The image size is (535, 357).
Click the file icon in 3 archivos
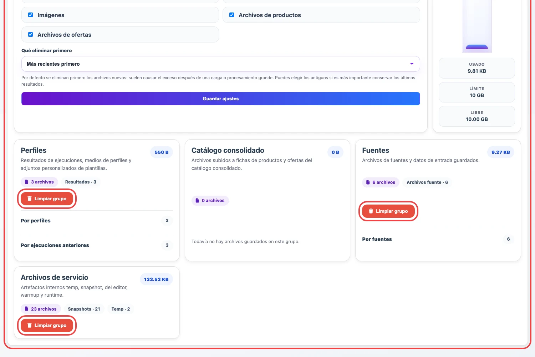26,182
